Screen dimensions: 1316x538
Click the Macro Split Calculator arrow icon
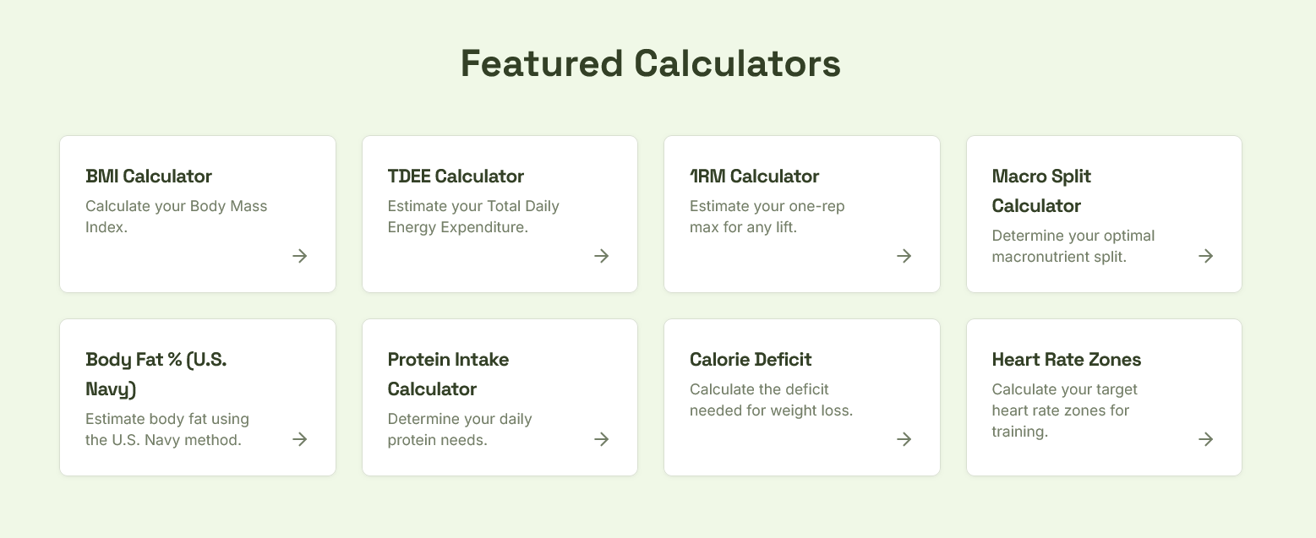tap(1206, 256)
